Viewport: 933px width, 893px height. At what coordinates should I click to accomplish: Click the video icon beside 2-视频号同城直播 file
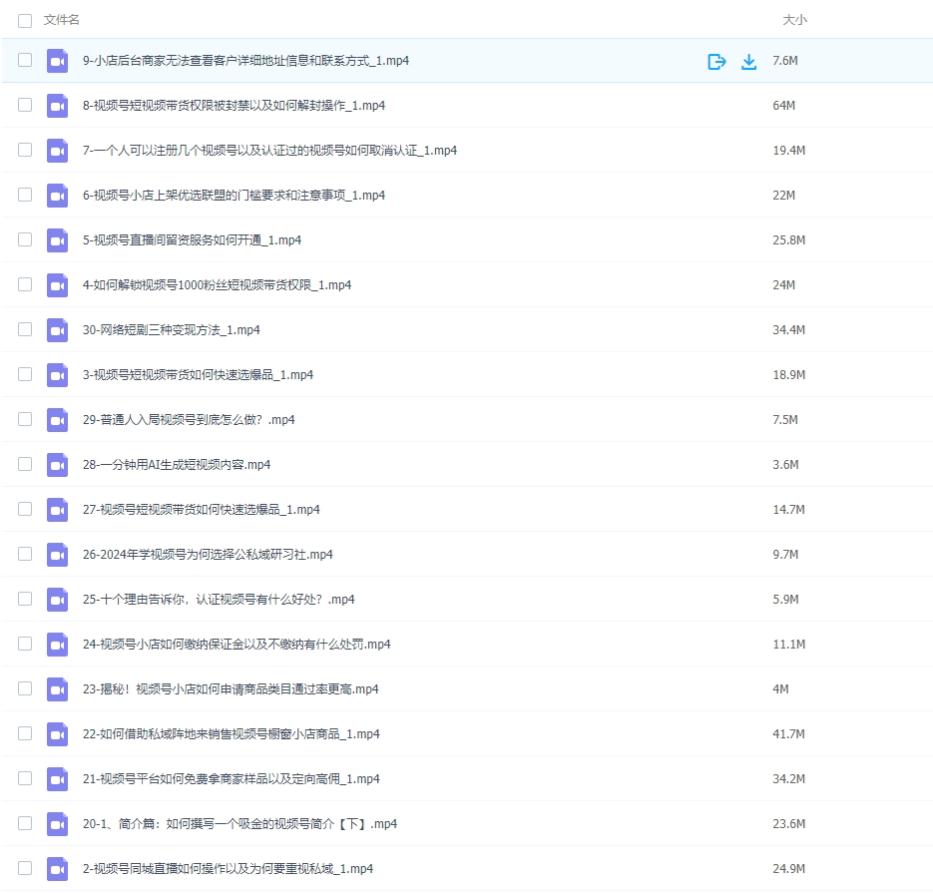click(x=57, y=868)
